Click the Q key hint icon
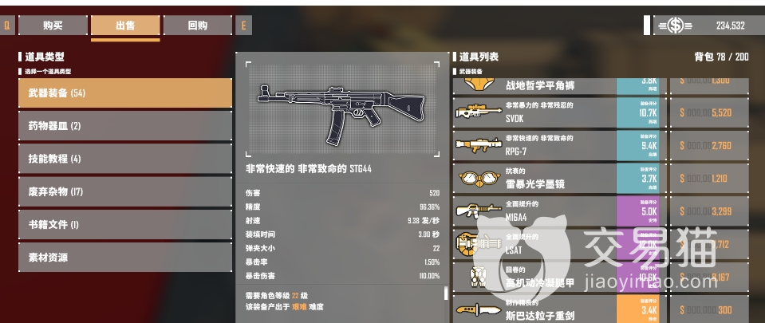 tap(7, 26)
